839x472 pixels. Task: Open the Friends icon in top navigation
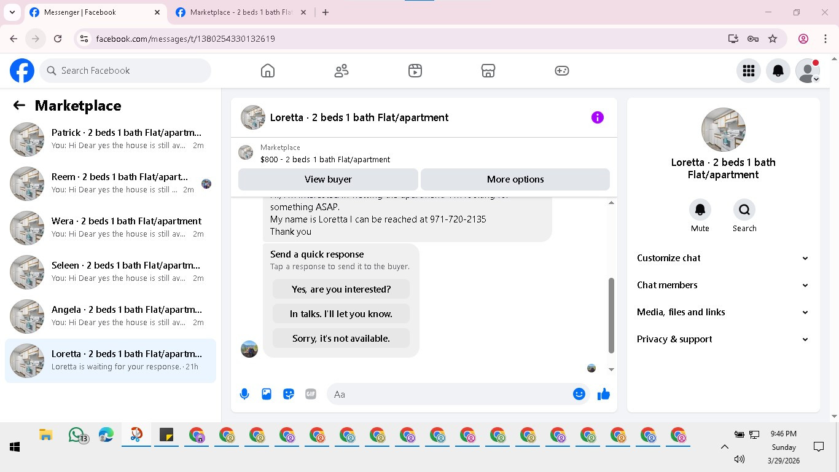(341, 71)
